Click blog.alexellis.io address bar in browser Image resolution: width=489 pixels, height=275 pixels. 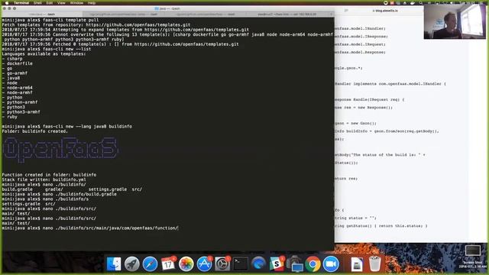[x=385, y=11]
